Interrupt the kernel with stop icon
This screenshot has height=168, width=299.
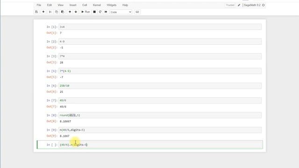tap(94, 12)
